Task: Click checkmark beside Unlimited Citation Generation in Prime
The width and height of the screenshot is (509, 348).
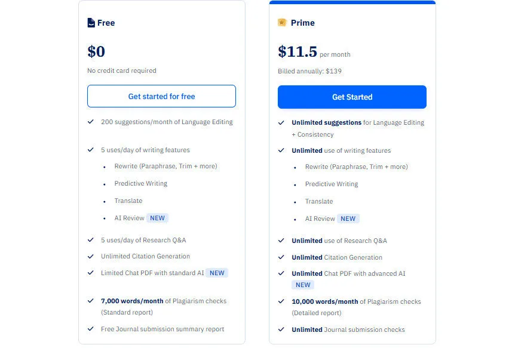Action: point(281,257)
